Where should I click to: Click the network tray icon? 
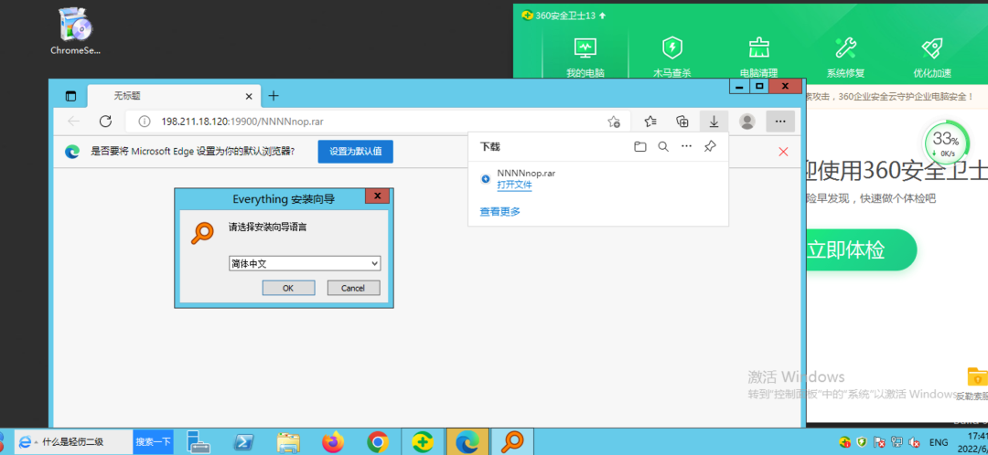(x=898, y=442)
